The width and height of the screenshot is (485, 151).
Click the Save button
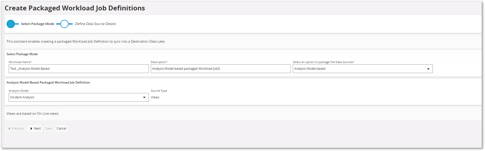coord(49,129)
